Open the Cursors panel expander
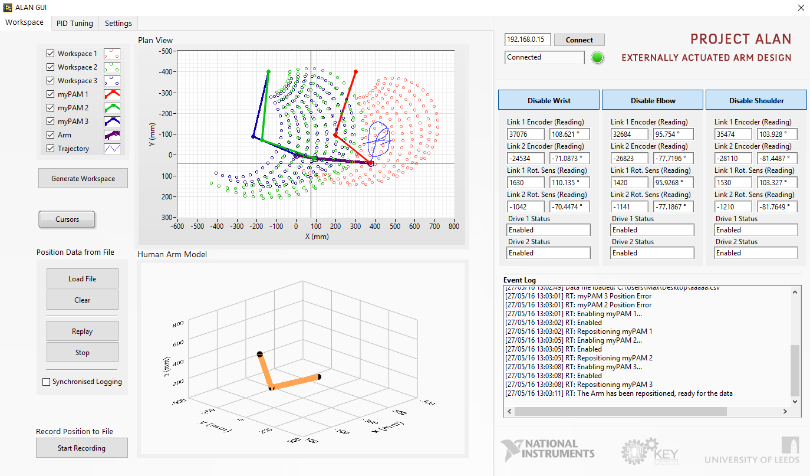 [67, 219]
